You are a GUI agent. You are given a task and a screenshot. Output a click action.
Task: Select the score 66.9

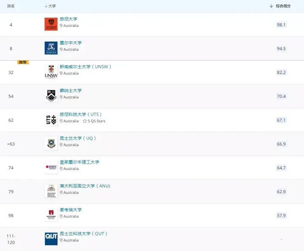click(x=281, y=144)
